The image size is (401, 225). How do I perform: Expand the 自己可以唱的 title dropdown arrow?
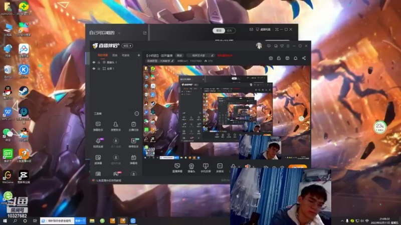pos(119,33)
